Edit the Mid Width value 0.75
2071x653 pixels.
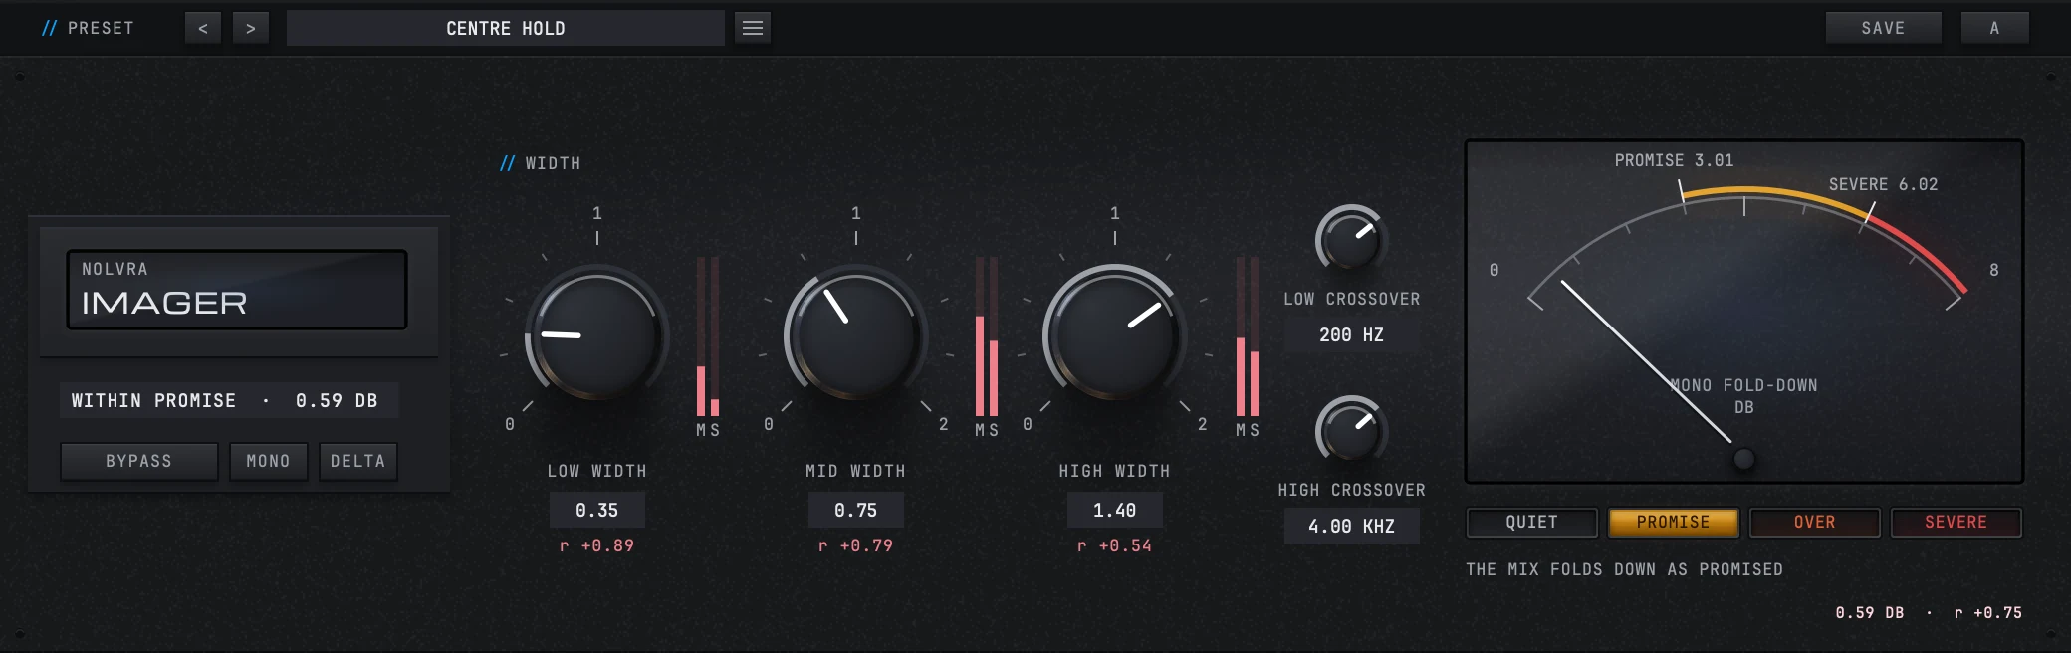coord(856,510)
